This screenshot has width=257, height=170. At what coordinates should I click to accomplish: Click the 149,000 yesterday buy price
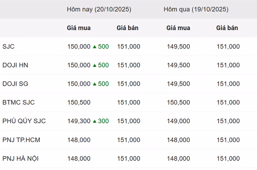pos(178,121)
